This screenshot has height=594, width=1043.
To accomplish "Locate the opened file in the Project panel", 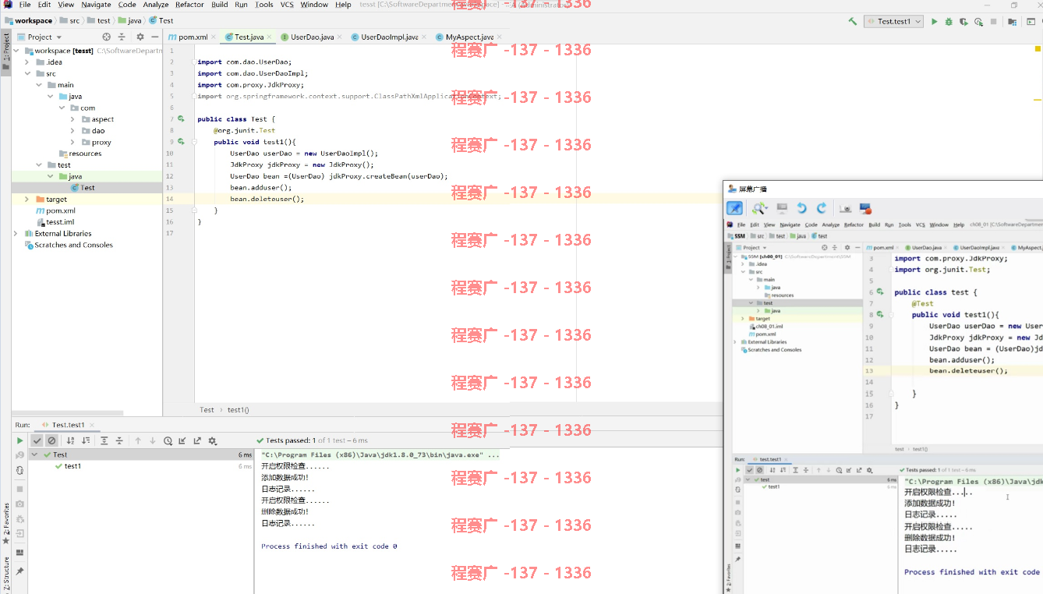I will coord(107,37).
